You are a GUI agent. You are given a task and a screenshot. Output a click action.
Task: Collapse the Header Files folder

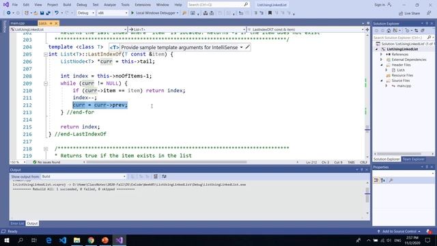382,65
